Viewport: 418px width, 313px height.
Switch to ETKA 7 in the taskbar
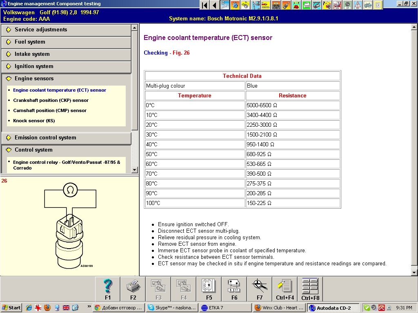point(225,308)
